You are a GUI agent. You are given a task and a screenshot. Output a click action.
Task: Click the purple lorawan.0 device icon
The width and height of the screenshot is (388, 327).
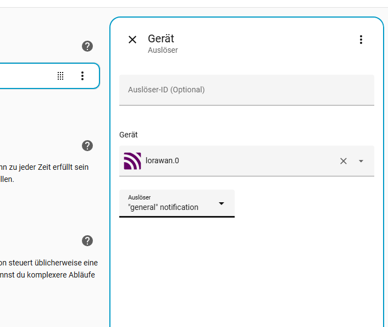[x=132, y=161]
